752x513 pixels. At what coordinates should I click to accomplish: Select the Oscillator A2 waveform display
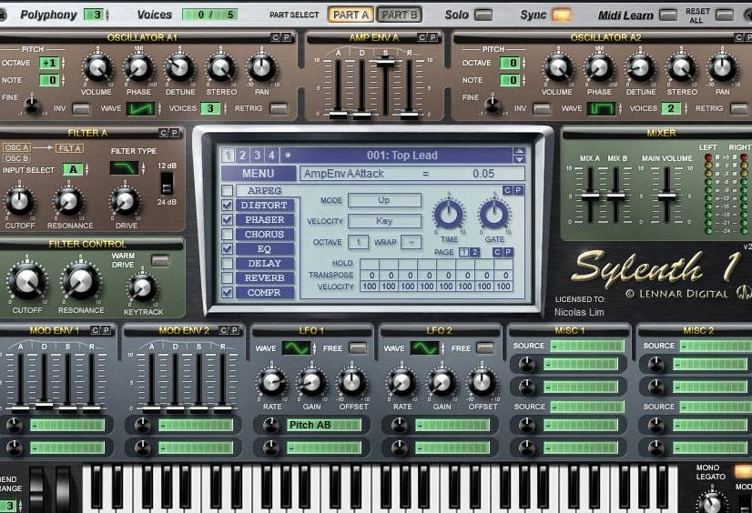tap(601, 109)
